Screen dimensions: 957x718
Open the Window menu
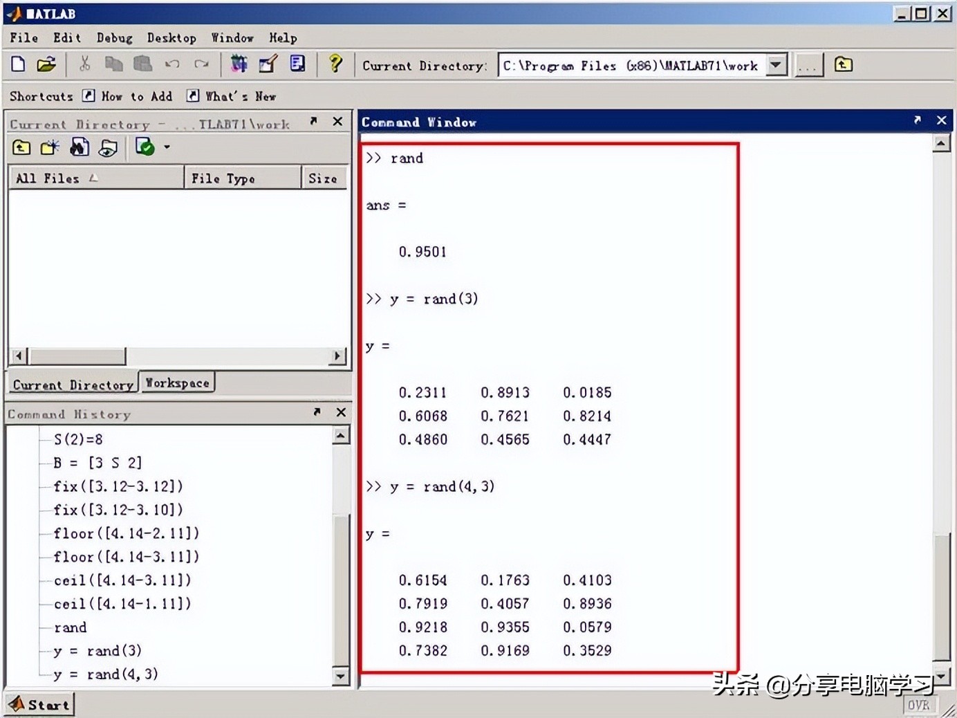click(x=232, y=38)
